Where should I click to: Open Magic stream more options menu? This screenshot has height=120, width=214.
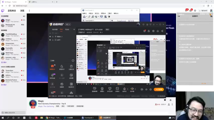pyautogui.click(x=172, y=105)
